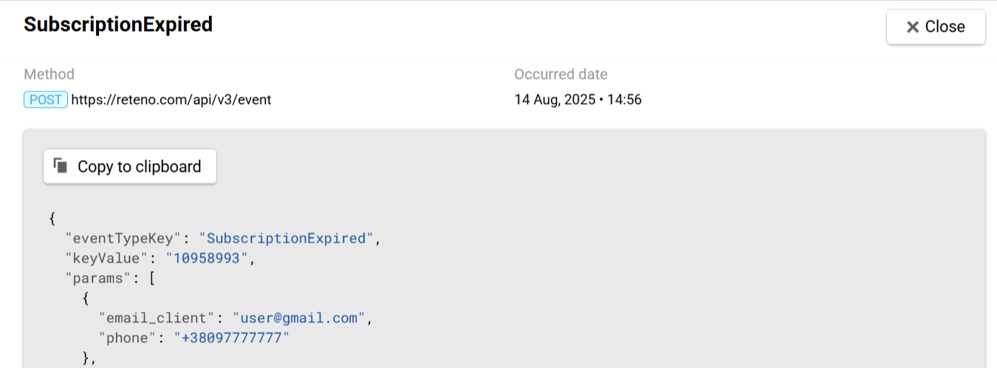The image size is (997, 368).
Task: Click the phone key in JSON
Action: pos(127,338)
